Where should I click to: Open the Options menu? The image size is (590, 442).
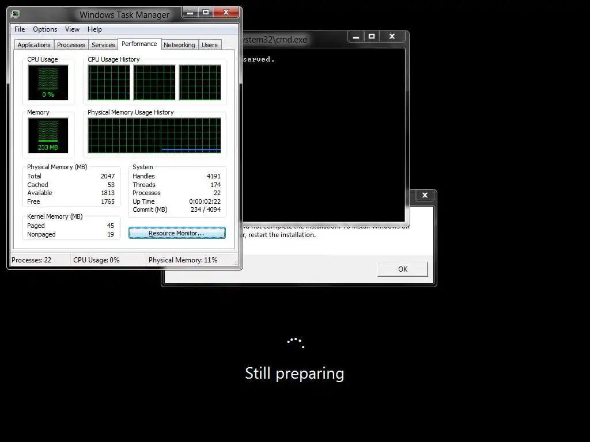(x=45, y=29)
